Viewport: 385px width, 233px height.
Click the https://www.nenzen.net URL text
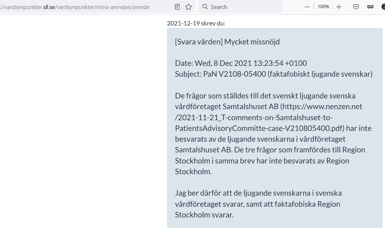(x=322, y=106)
